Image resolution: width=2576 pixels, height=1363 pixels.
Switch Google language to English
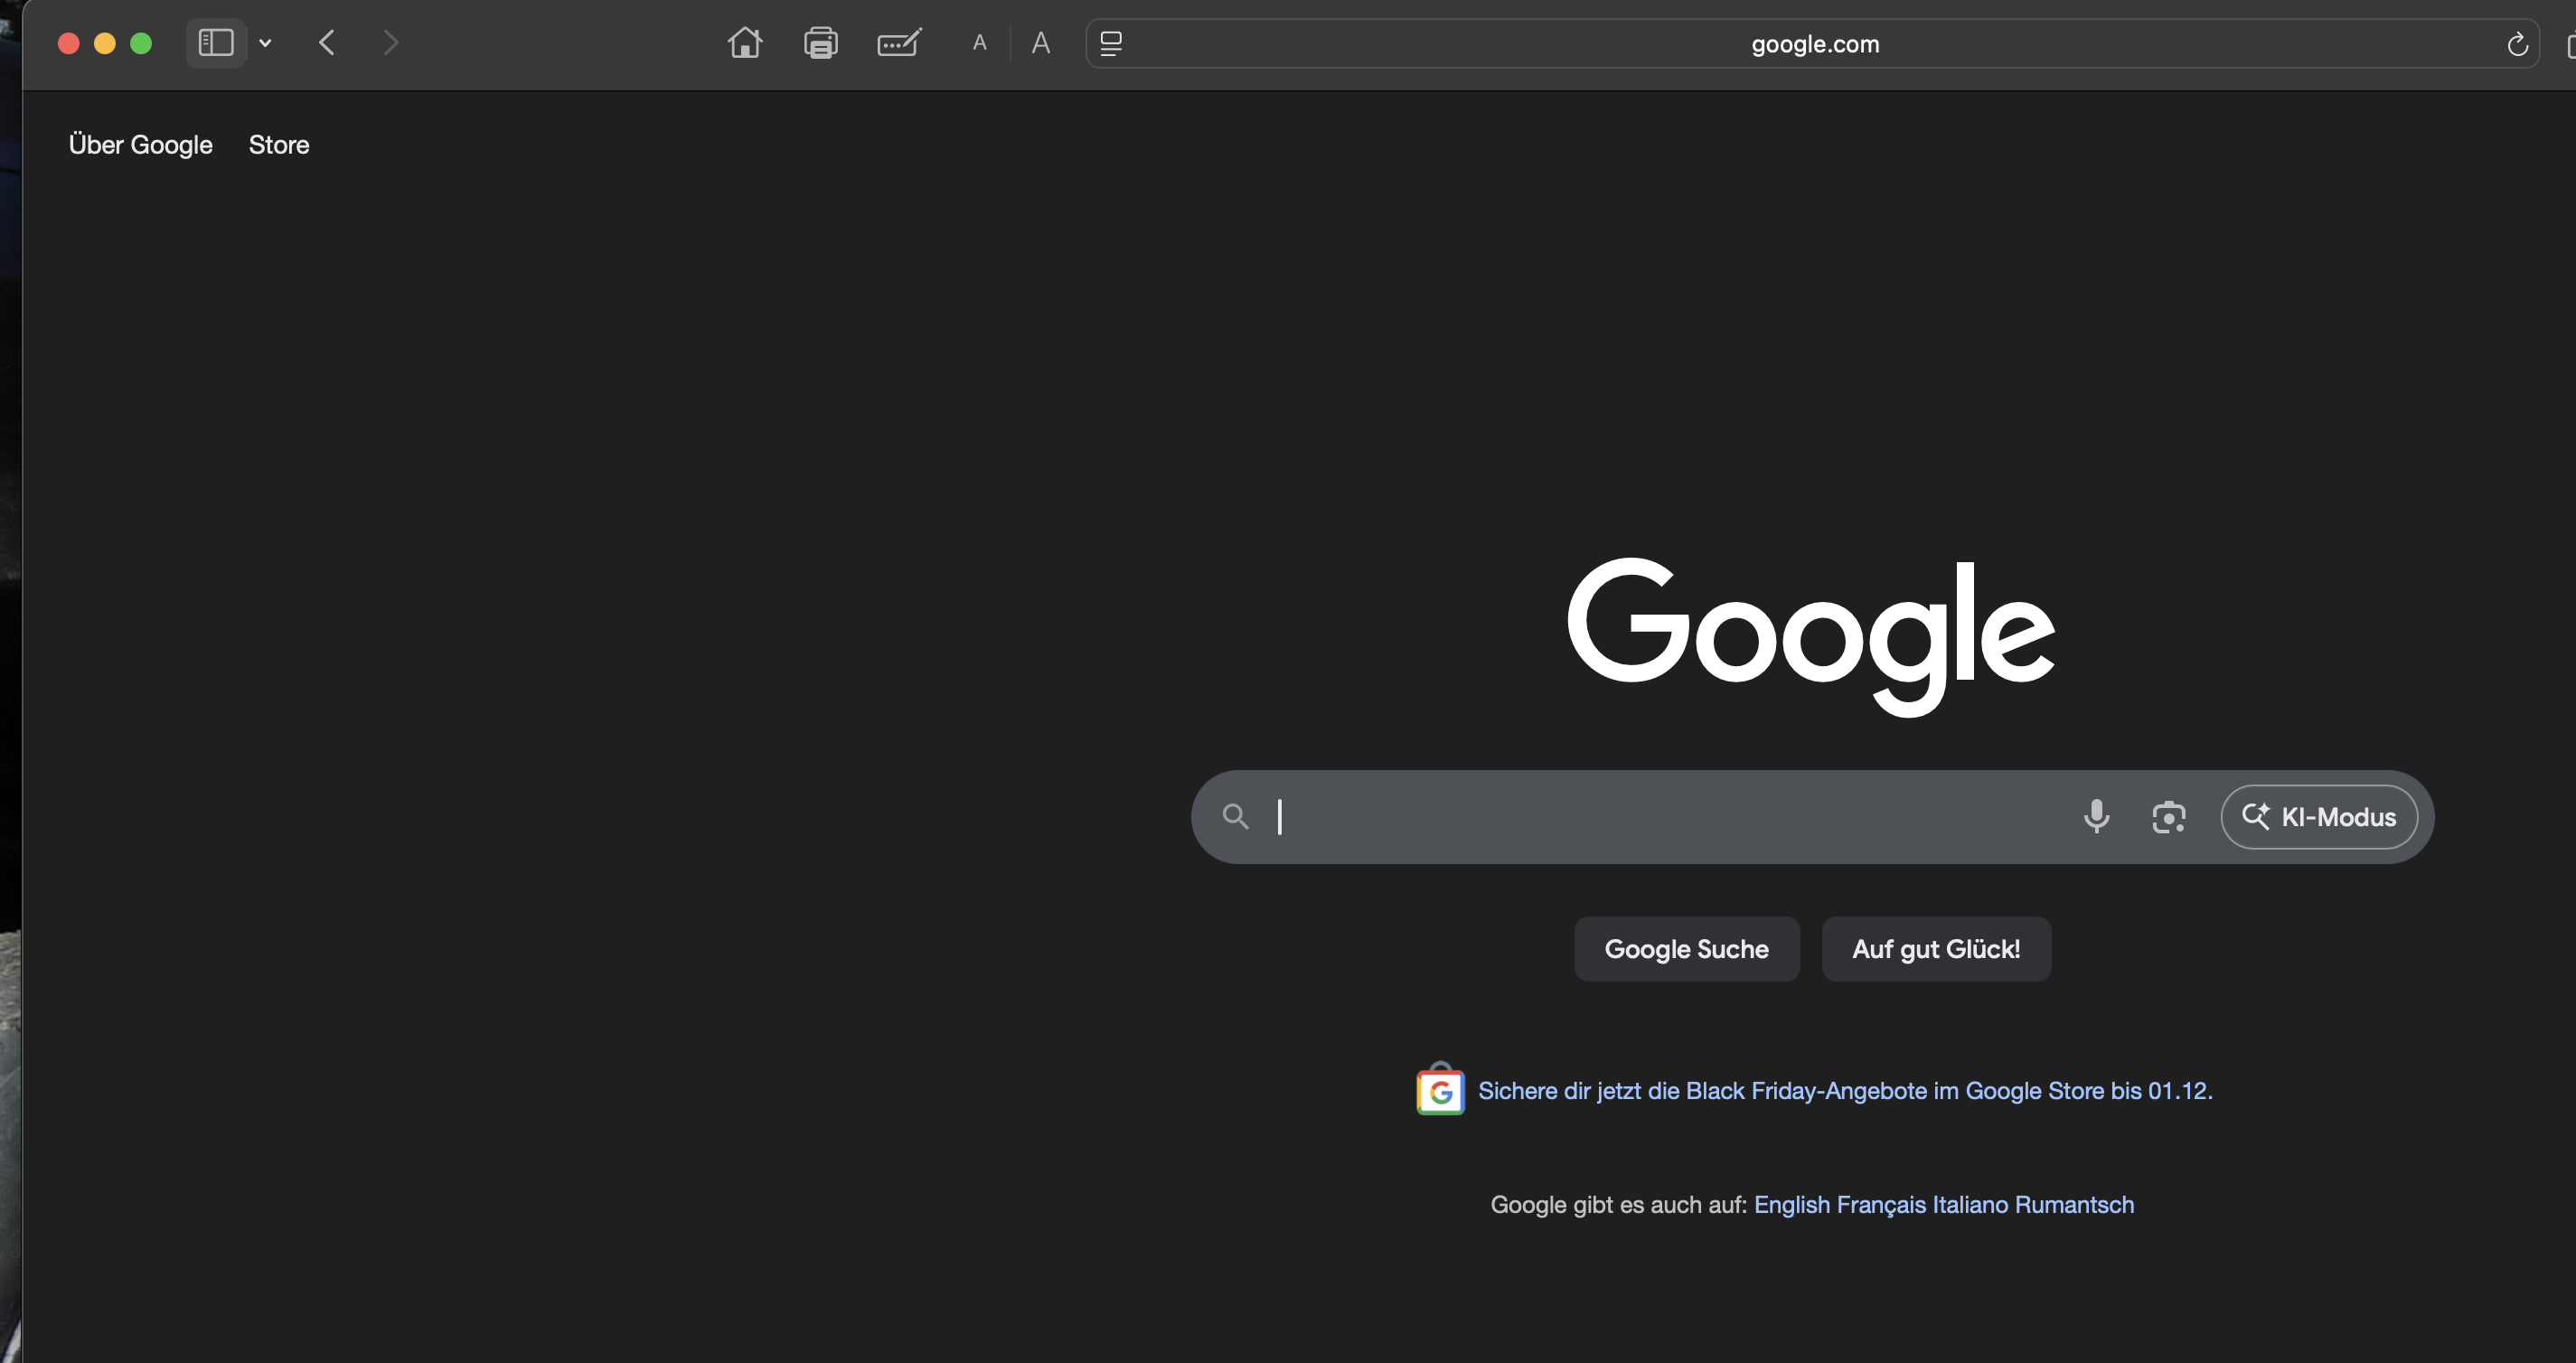(x=1791, y=1204)
